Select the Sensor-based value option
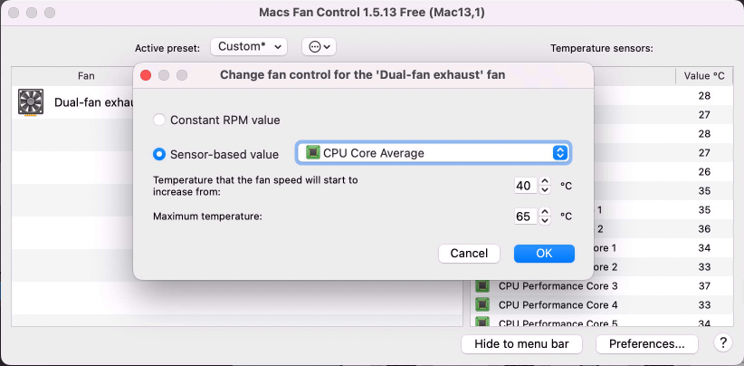Screen dimensions: 744x366 (x=160, y=154)
